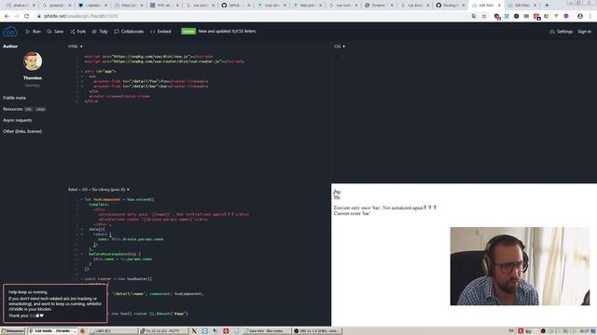Open the PuTTY taskbar item
597x335 pixels.
point(164,331)
